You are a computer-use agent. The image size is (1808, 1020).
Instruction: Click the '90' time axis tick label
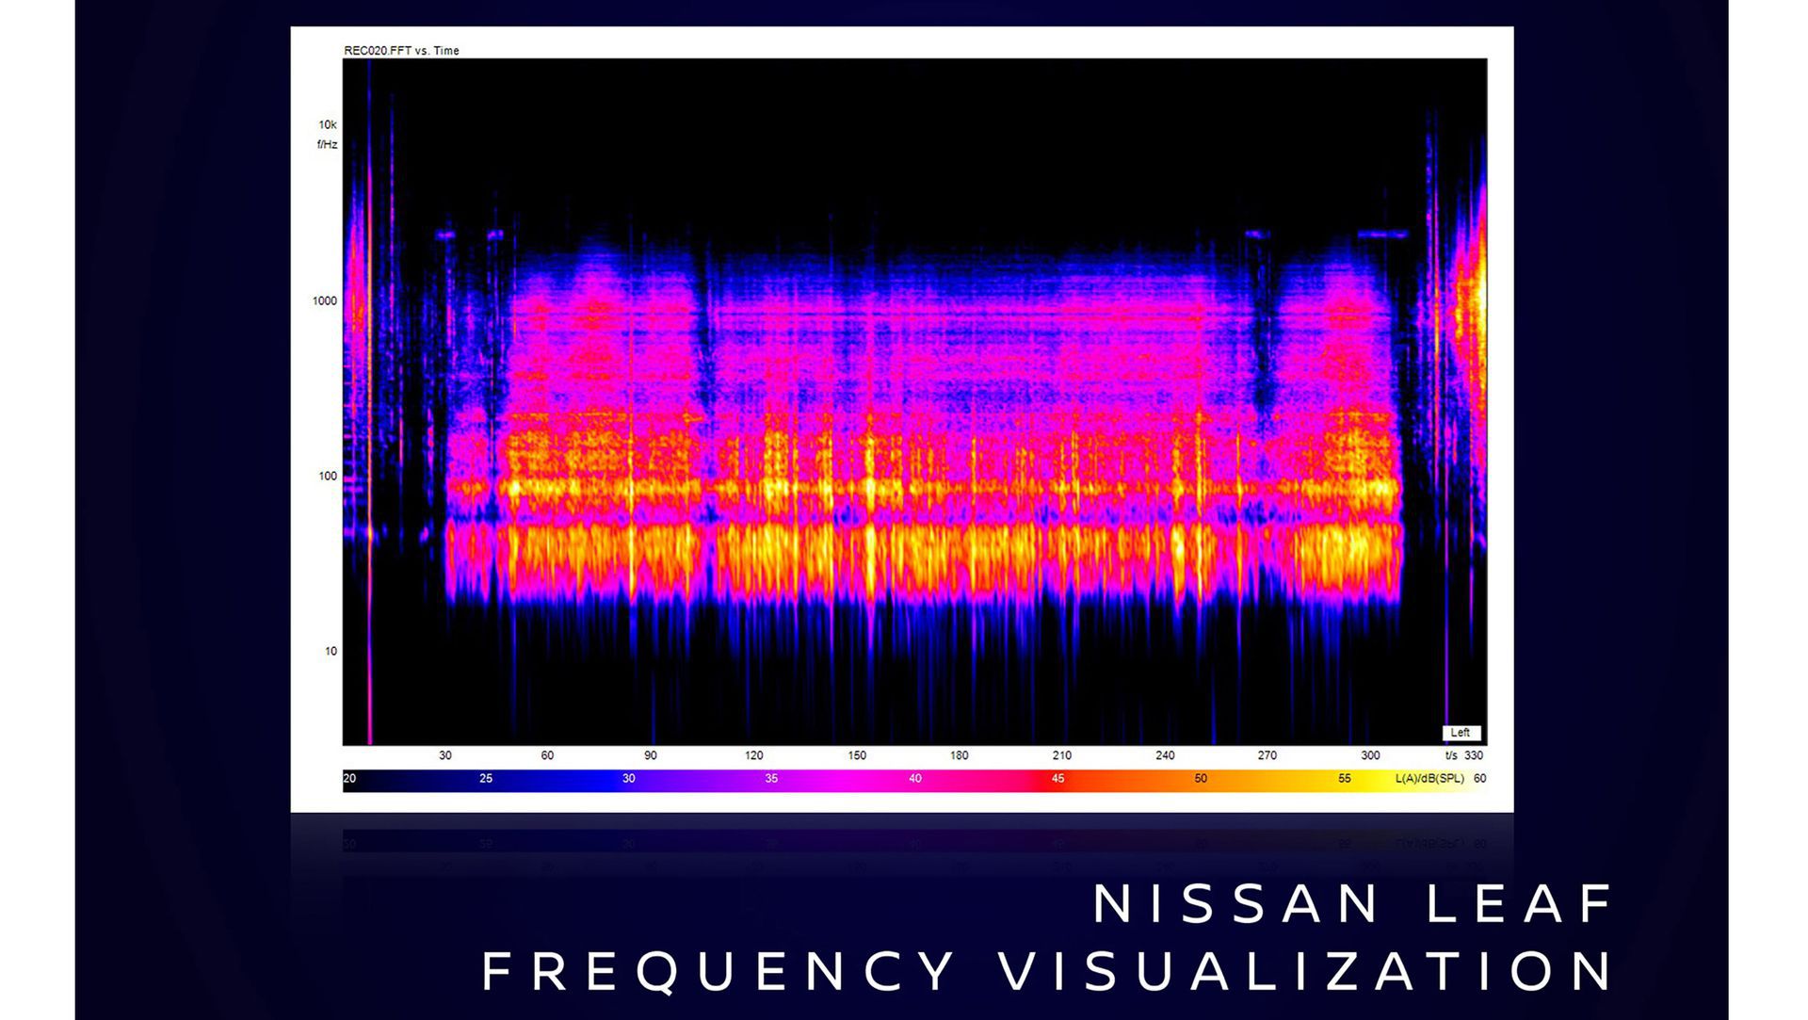(651, 755)
